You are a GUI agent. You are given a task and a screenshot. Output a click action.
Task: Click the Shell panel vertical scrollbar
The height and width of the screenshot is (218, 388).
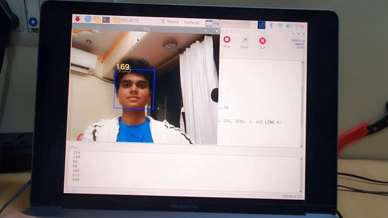301,175
